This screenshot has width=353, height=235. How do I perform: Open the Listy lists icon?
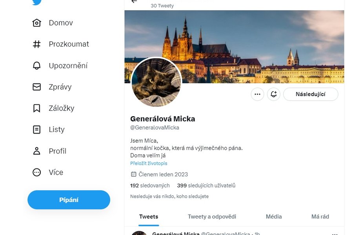click(x=36, y=129)
